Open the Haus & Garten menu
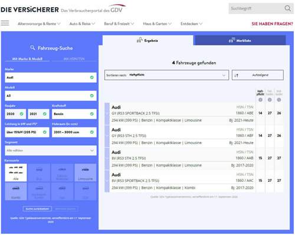The height and width of the screenshot is (235, 295). (158, 24)
